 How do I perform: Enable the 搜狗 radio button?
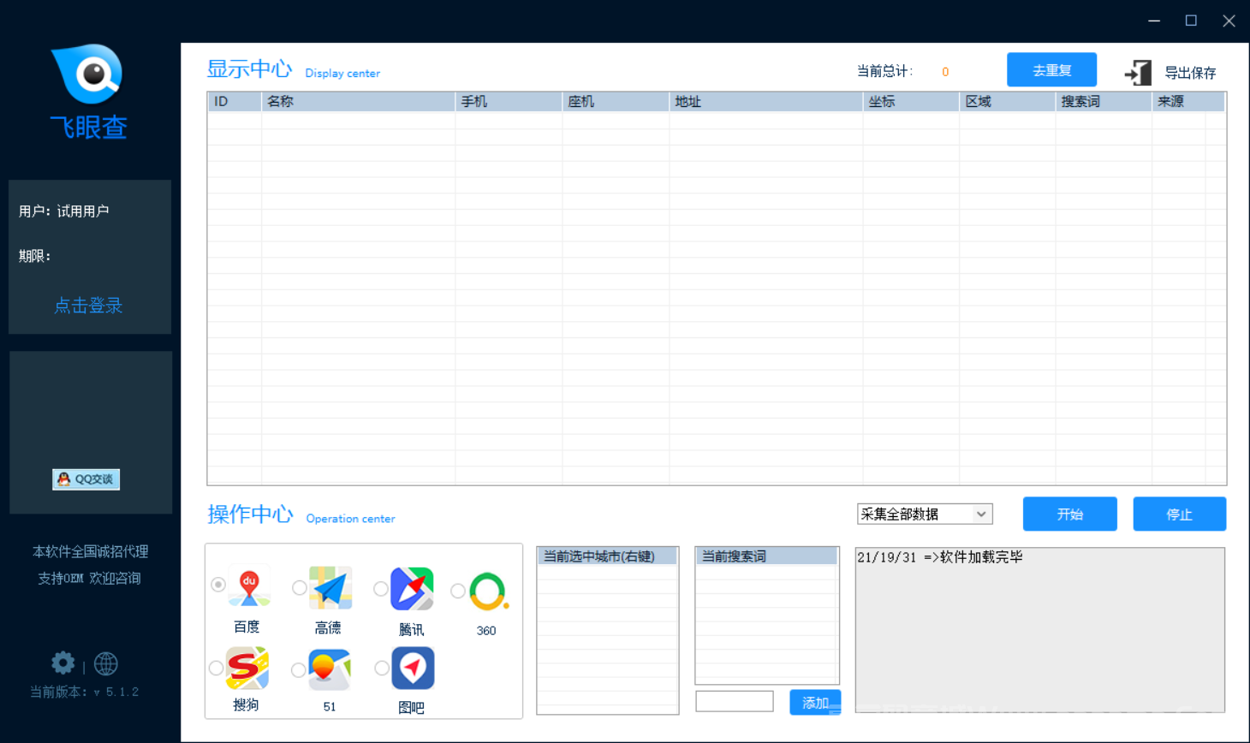coord(217,669)
